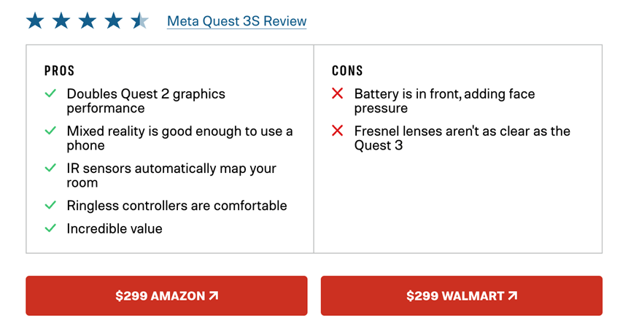Click the PROS heading
This screenshot has height=329, width=631.
click(59, 71)
